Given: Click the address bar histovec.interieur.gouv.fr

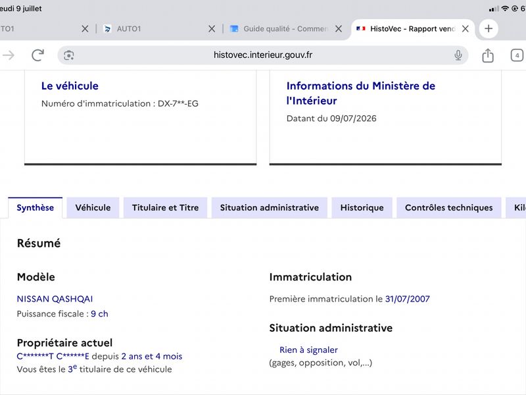Looking at the screenshot, I should point(262,55).
